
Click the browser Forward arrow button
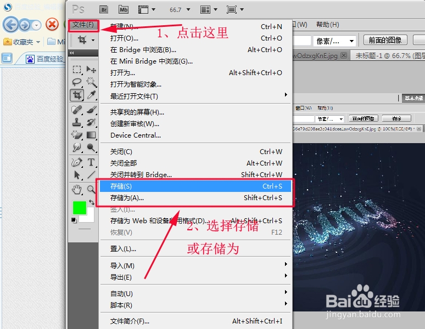25,25
